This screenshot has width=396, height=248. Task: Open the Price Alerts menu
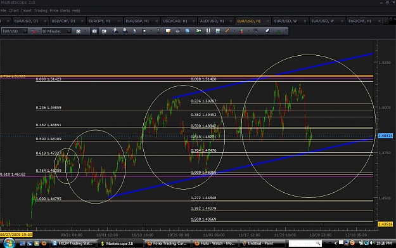(60, 11)
